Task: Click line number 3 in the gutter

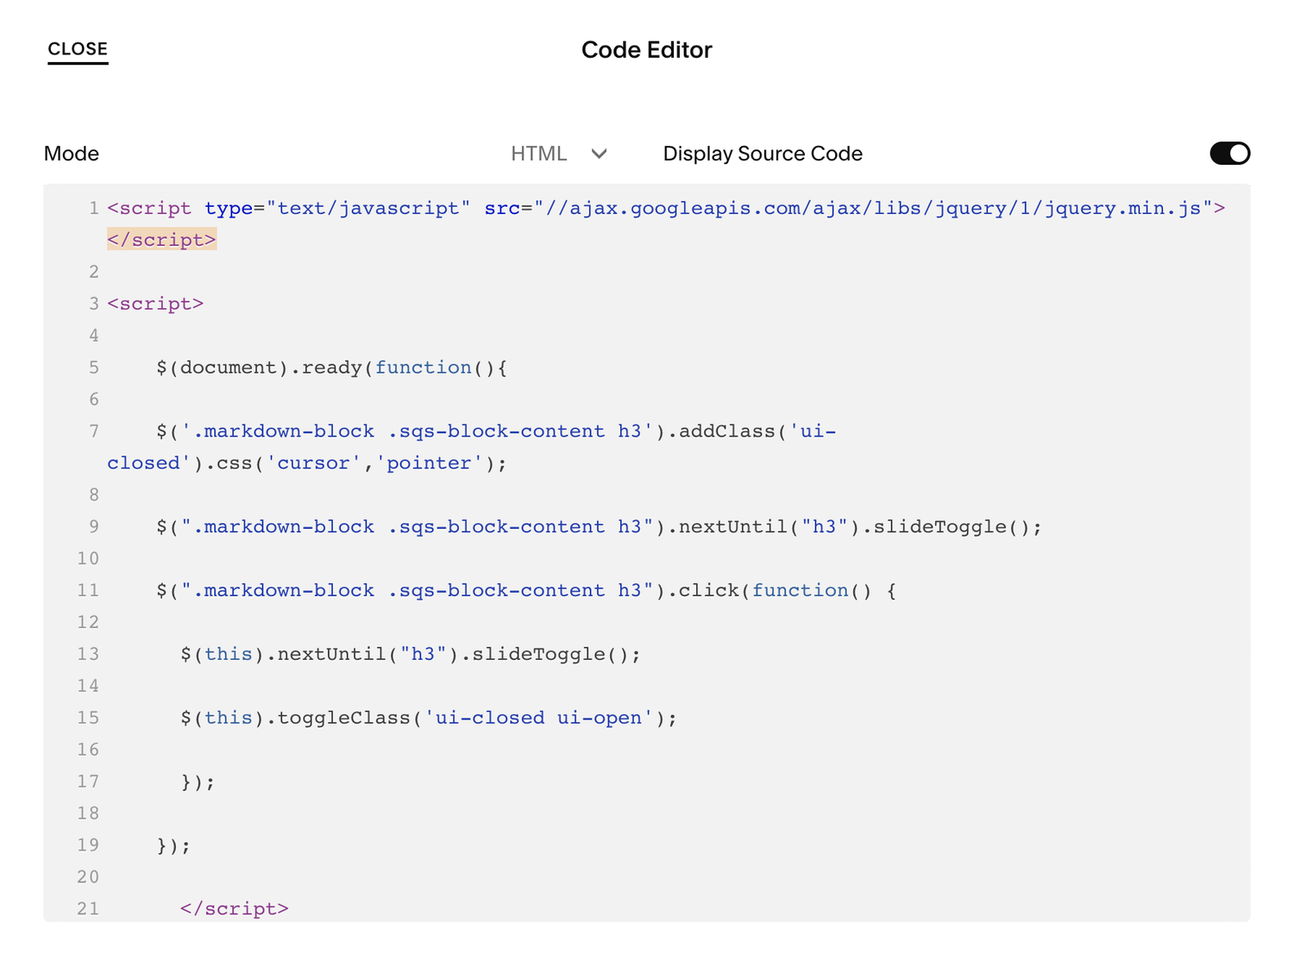Action: click(93, 304)
